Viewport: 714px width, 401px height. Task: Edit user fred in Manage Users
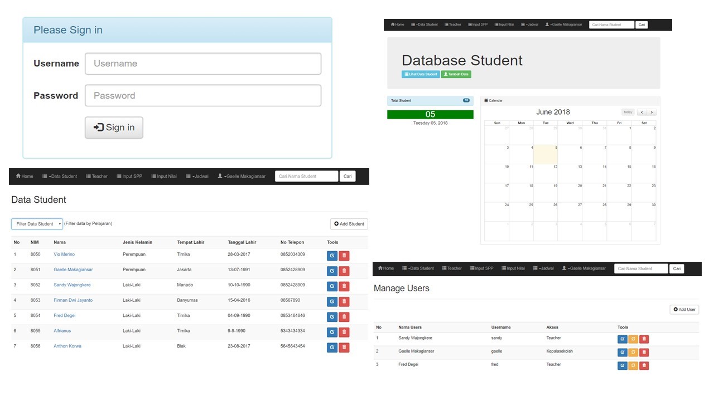(x=623, y=366)
